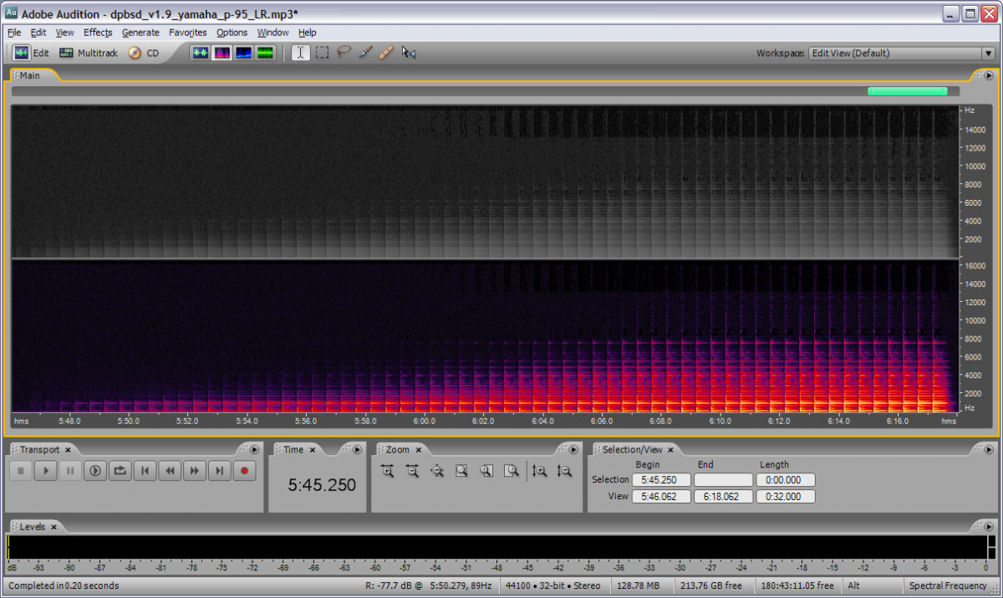1003x598 pixels.
Task: Open the Workspace dropdown
Action: click(987, 54)
